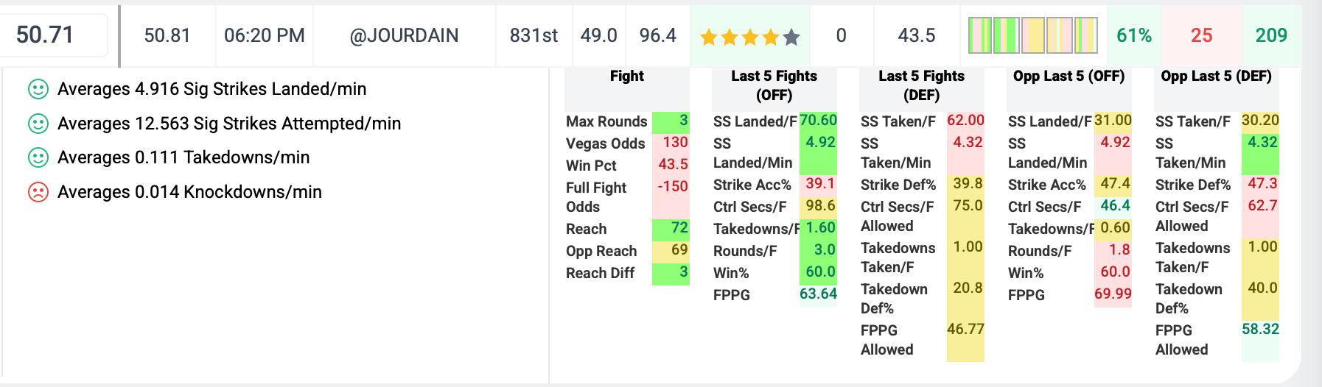1322x387 pixels.
Task: Click the 06:20 PM start time cell
Action: pyautogui.click(x=265, y=35)
